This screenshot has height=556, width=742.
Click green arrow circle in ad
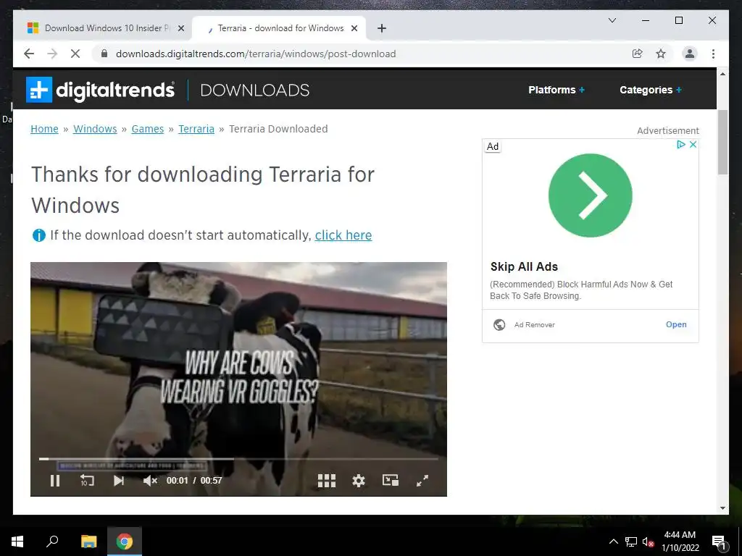pos(590,195)
